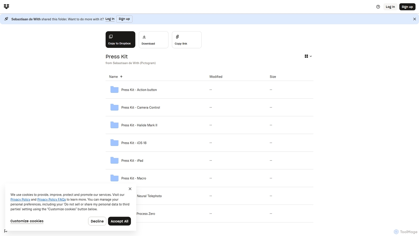
Task: Click the Copy link button
Action: tap(187, 40)
